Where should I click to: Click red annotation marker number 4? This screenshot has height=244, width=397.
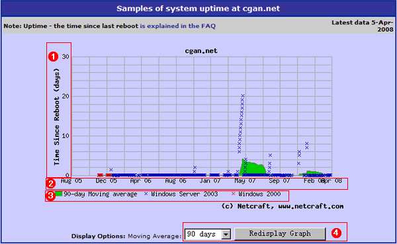coord(336,233)
